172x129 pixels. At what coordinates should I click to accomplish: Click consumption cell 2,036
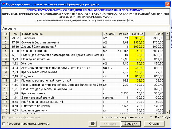pos(122,93)
